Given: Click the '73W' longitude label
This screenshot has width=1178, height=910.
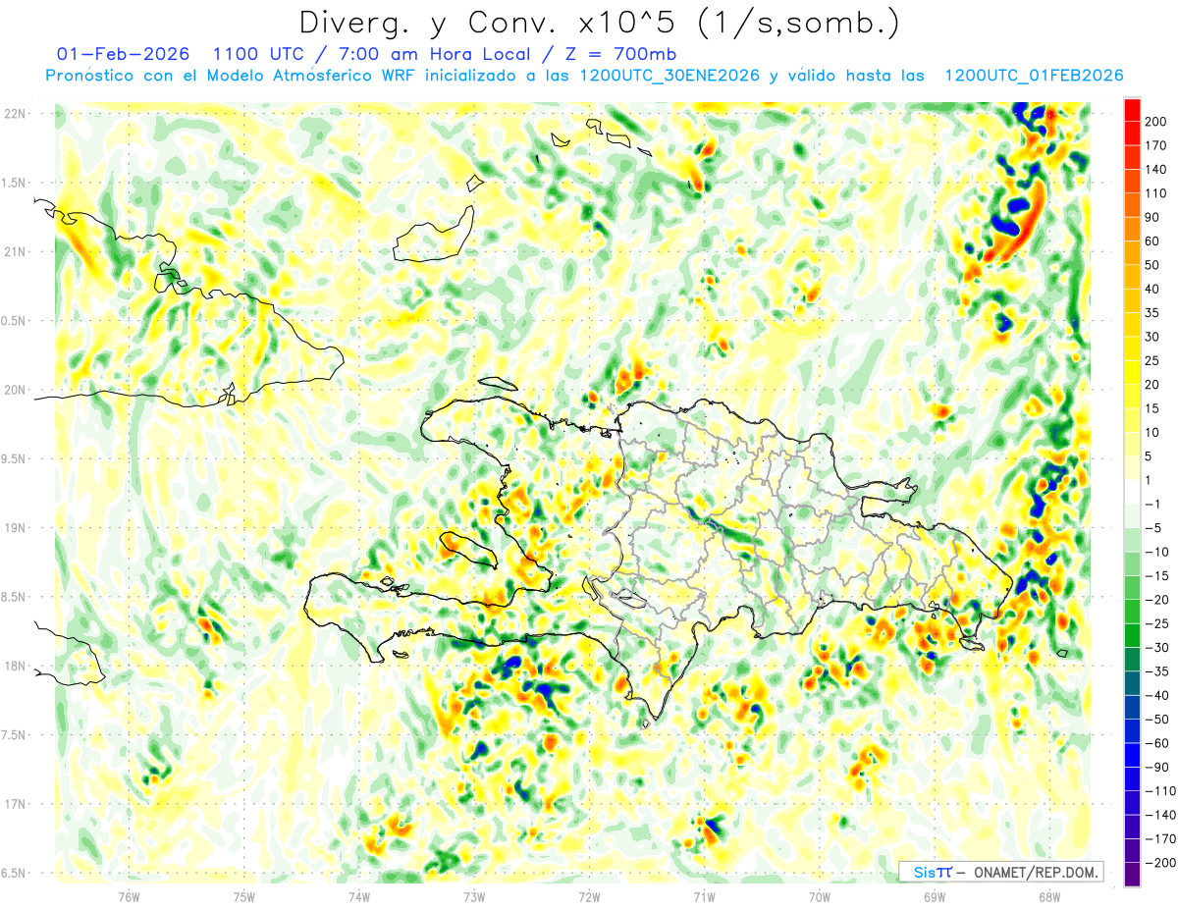Looking at the screenshot, I should 474,896.
